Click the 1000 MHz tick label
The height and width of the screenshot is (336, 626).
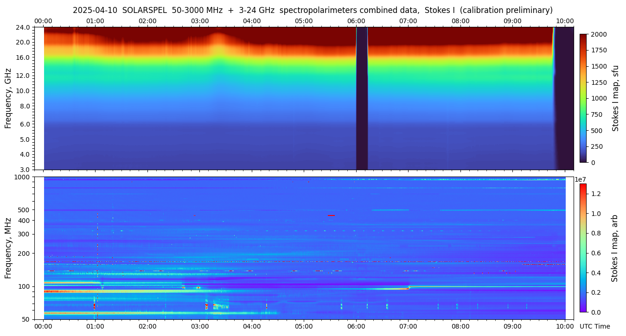pos(22,177)
